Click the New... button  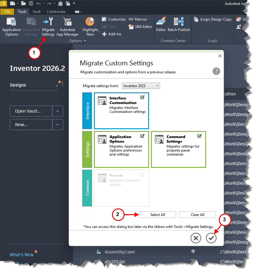click(x=31, y=125)
